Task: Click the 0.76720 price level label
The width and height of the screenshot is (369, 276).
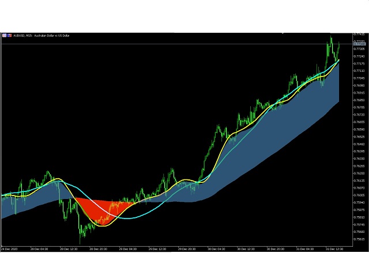Action: [x=359, y=114]
